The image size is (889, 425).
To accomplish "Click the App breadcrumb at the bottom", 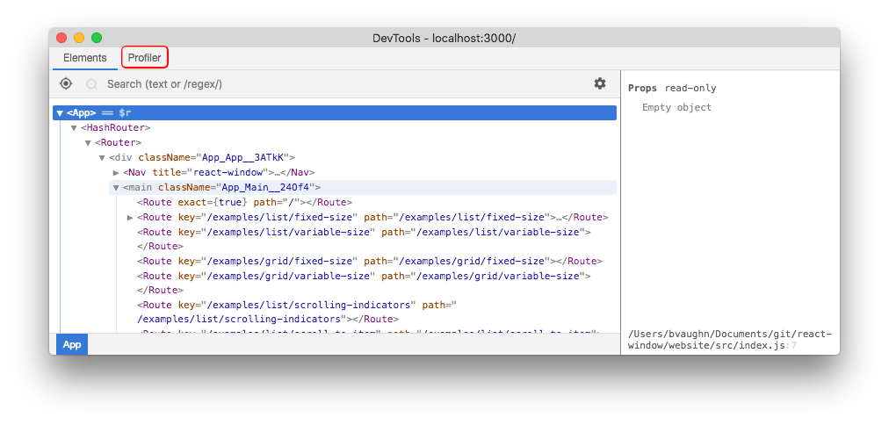I will [72, 344].
